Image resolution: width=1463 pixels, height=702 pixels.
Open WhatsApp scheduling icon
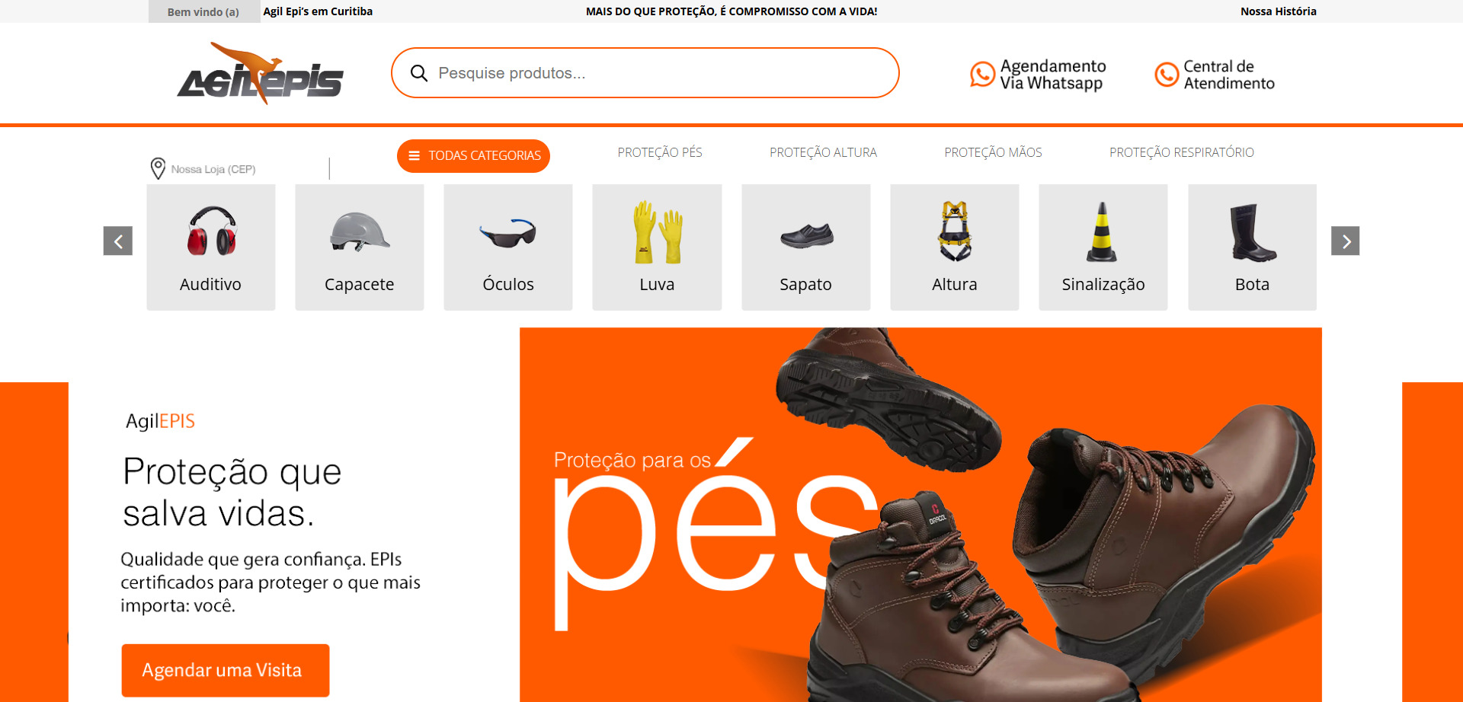[982, 74]
